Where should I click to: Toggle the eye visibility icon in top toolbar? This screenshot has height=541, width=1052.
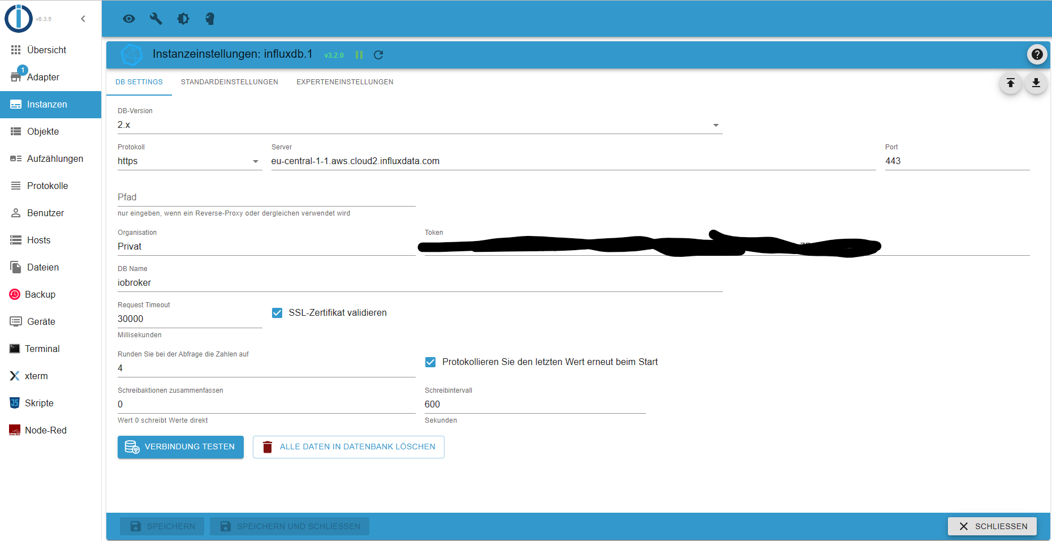coord(129,19)
